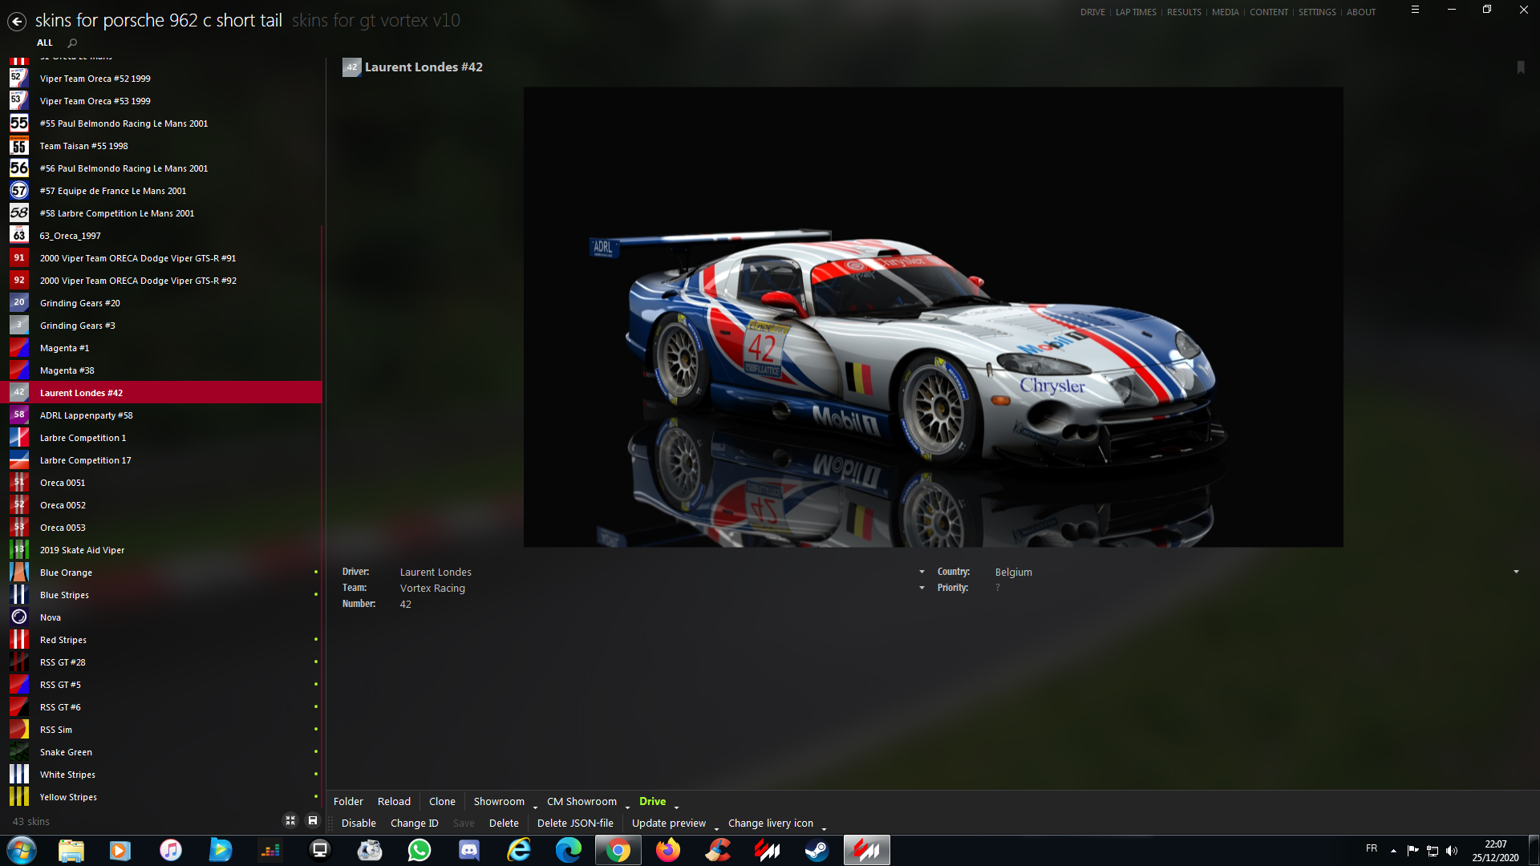Image resolution: width=1540 pixels, height=866 pixels.
Task: Select the #57 Equipe de France livery icon
Action: 19,191
